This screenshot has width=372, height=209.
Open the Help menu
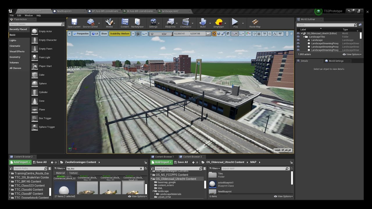38,15
